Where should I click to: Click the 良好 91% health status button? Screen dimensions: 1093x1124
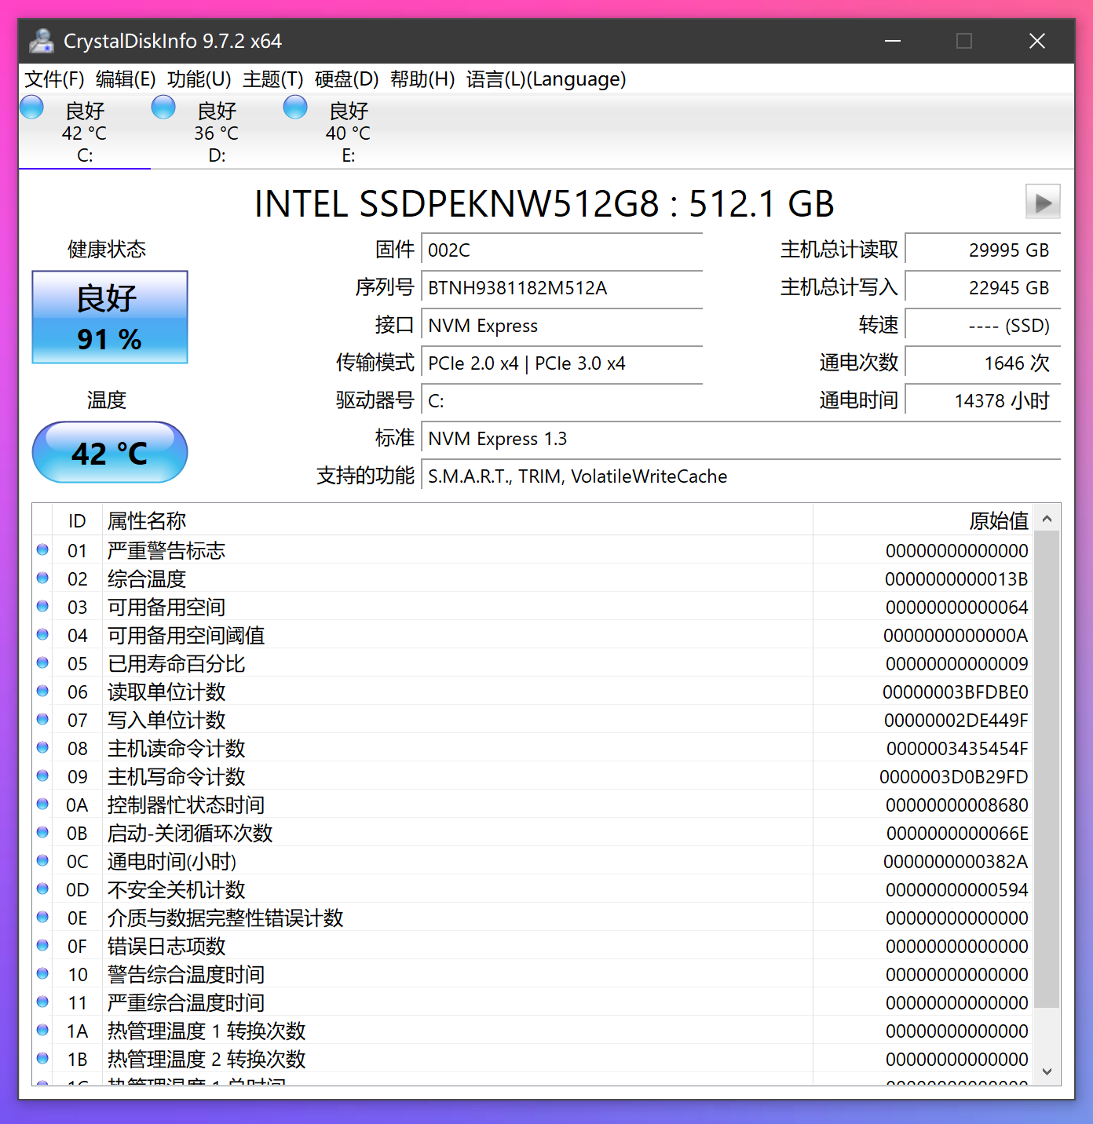pos(109,317)
